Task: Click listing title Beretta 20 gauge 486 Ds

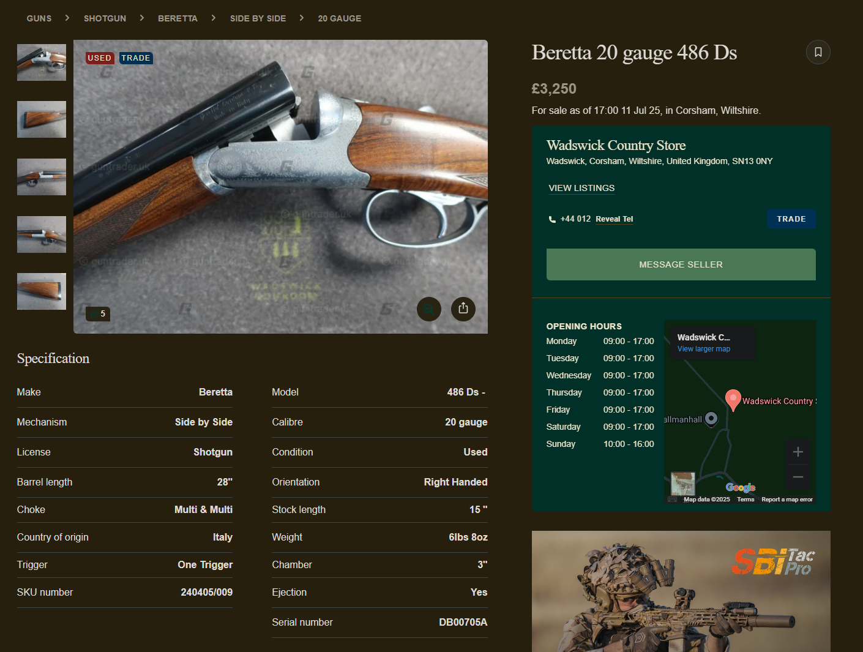Action: click(x=634, y=53)
